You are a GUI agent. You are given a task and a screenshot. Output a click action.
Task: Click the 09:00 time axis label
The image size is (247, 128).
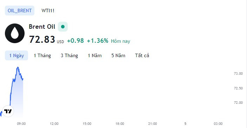(21, 124)
